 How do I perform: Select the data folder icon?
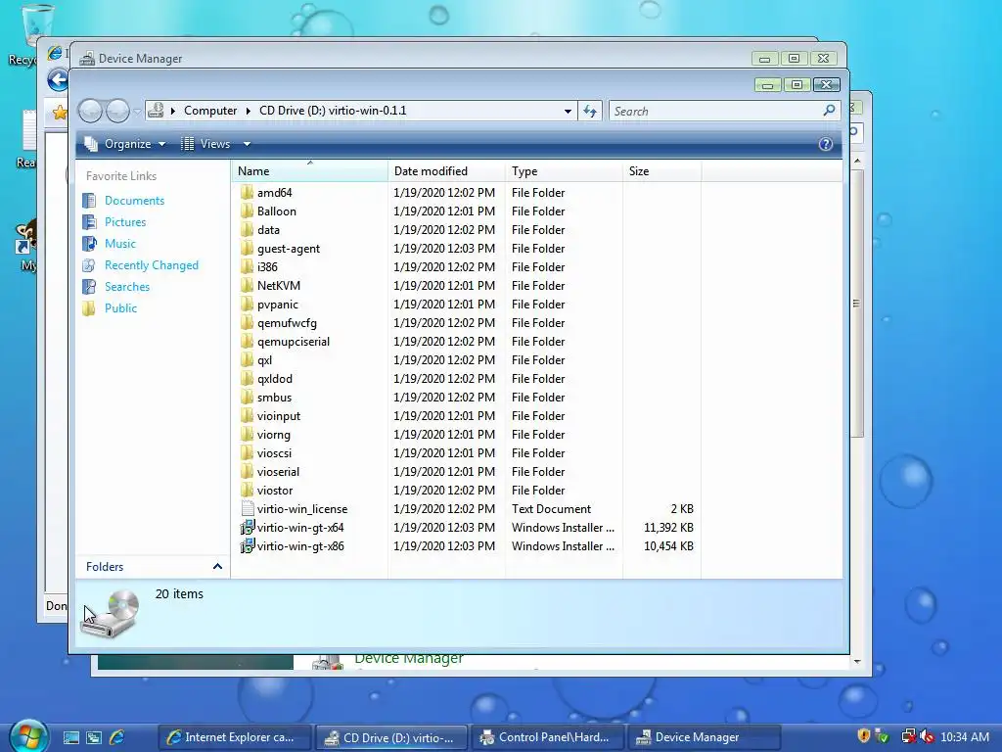pyautogui.click(x=247, y=229)
